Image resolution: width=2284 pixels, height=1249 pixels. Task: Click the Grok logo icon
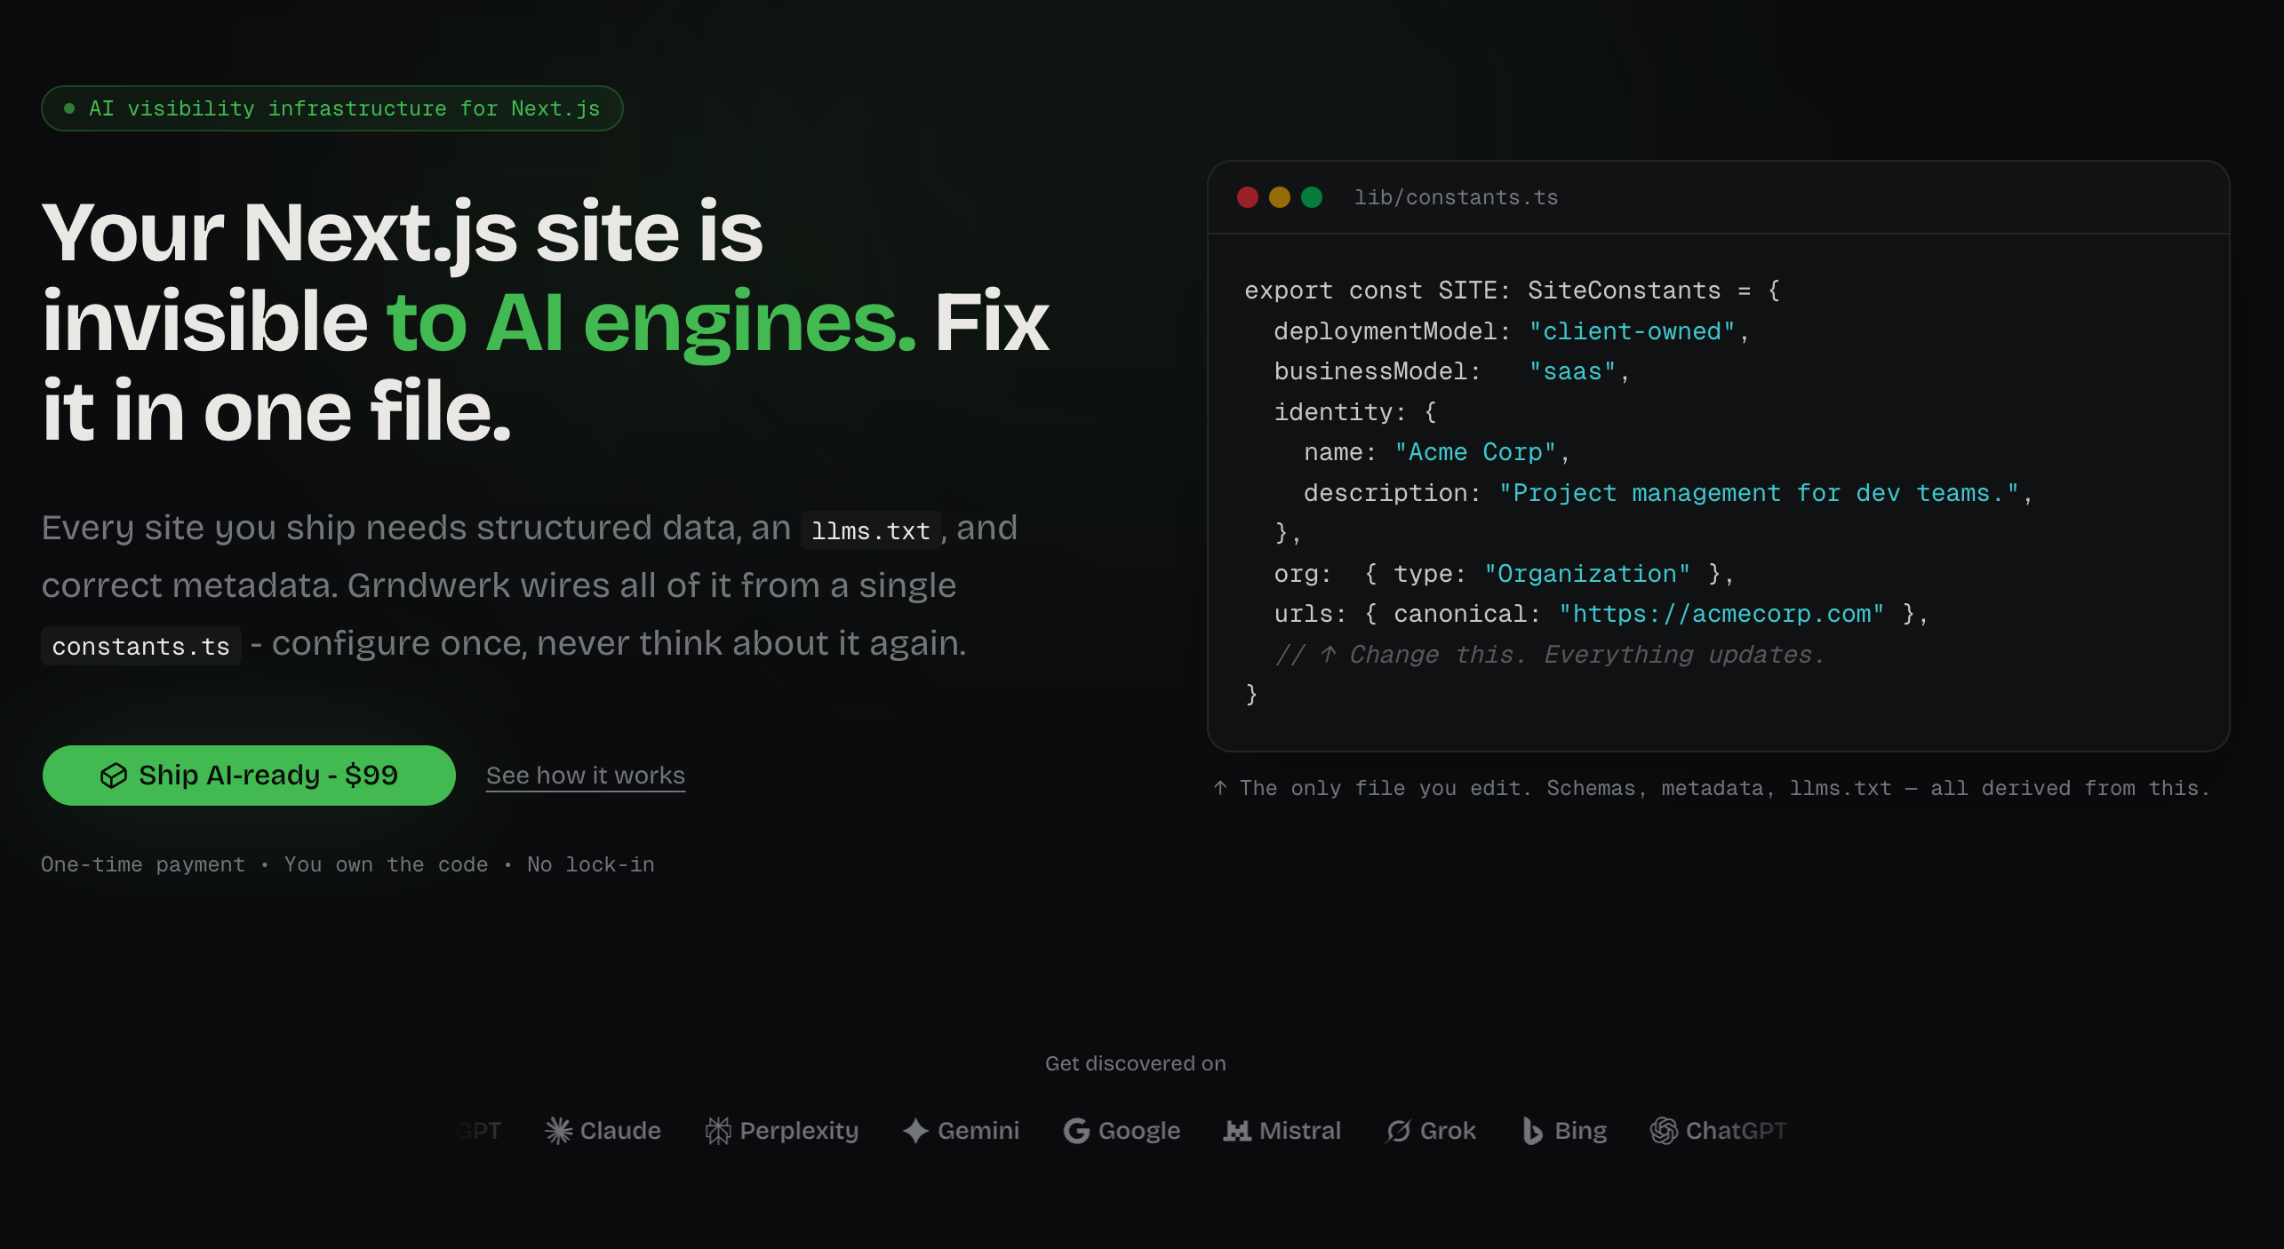pyautogui.click(x=1398, y=1130)
